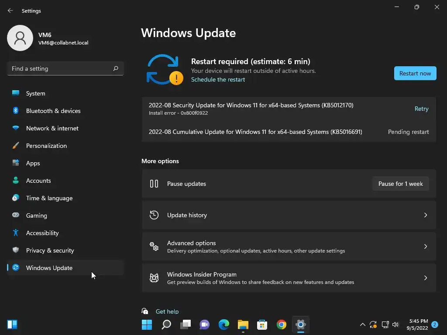Open the notification center badge
The width and height of the screenshot is (447, 335).
click(435, 325)
